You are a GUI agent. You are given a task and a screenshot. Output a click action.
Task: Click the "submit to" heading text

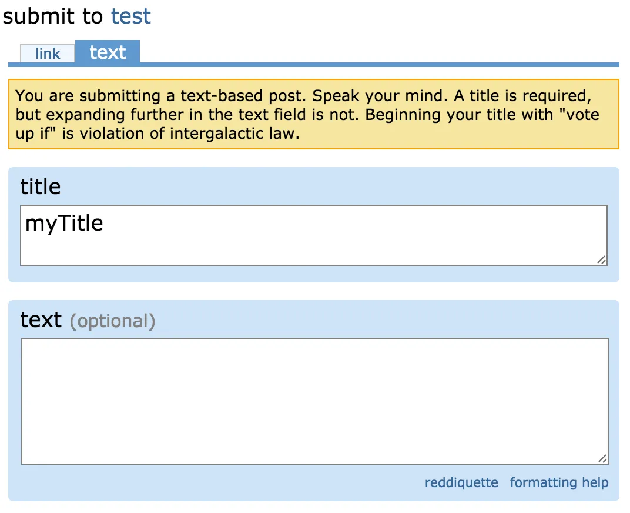[x=53, y=16]
